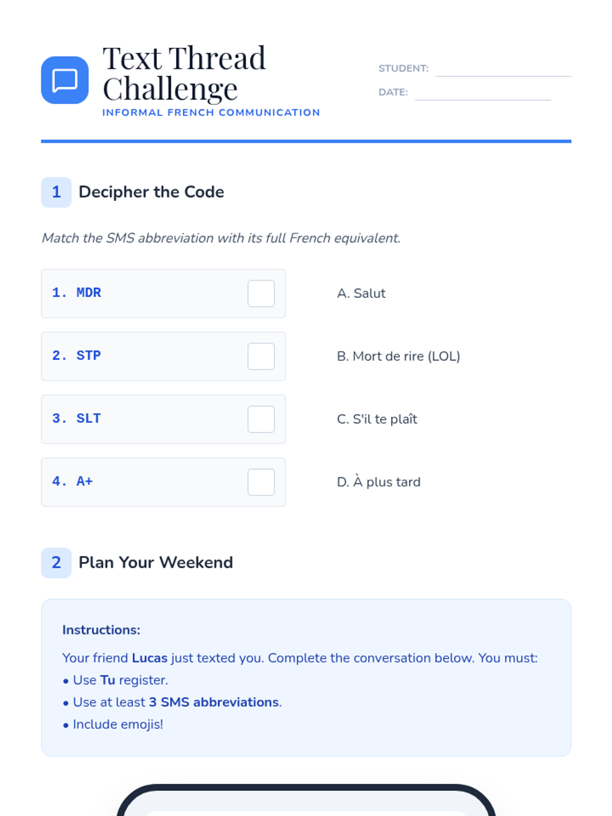Check the answer box for STP
The width and height of the screenshot is (612, 816).
[261, 356]
